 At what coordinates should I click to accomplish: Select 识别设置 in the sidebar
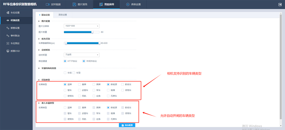pyautogui.click(x=16, y=20)
